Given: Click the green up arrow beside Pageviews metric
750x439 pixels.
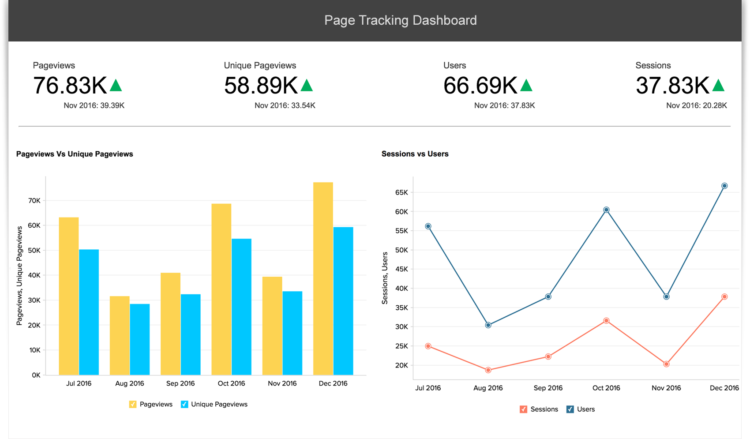Looking at the screenshot, I should pyautogui.click(x=116, y=85).
